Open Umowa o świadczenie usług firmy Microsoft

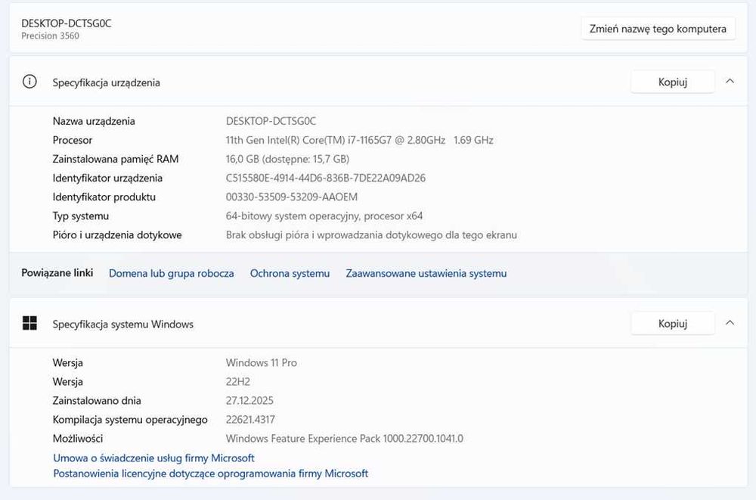point(153,458)
